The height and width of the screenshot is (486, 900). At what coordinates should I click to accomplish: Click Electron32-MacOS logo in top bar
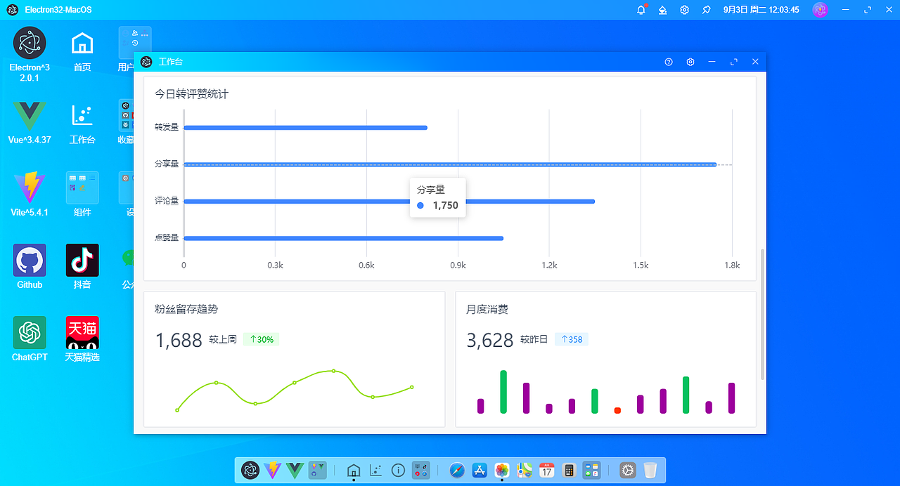[x=12, y=10]
